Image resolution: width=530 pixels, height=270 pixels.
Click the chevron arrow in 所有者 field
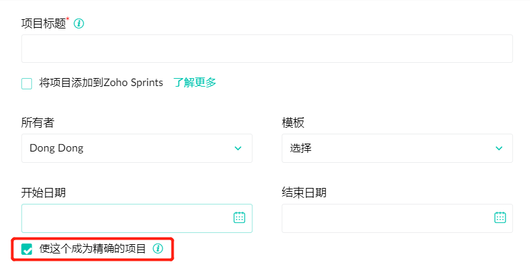coord(238,148)
